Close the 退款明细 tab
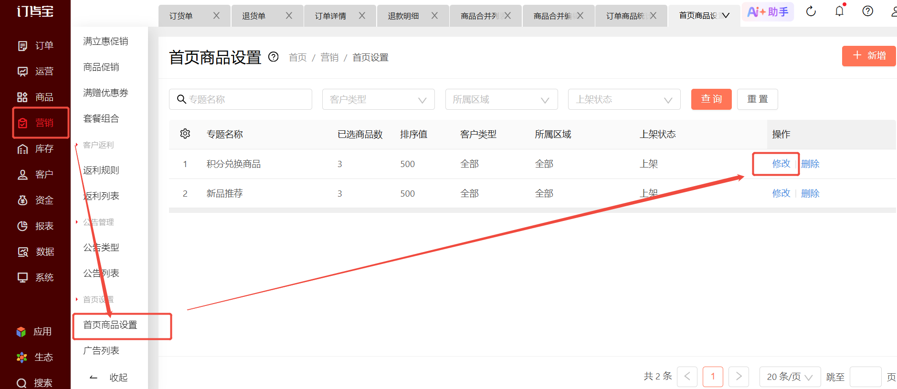Screen dimensions: 897x389 pyautogui.click(x=434, y=16)
